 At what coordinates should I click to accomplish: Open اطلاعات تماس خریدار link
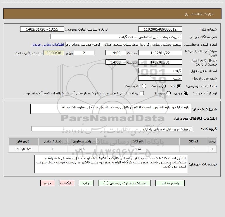(x=48, y=45)
